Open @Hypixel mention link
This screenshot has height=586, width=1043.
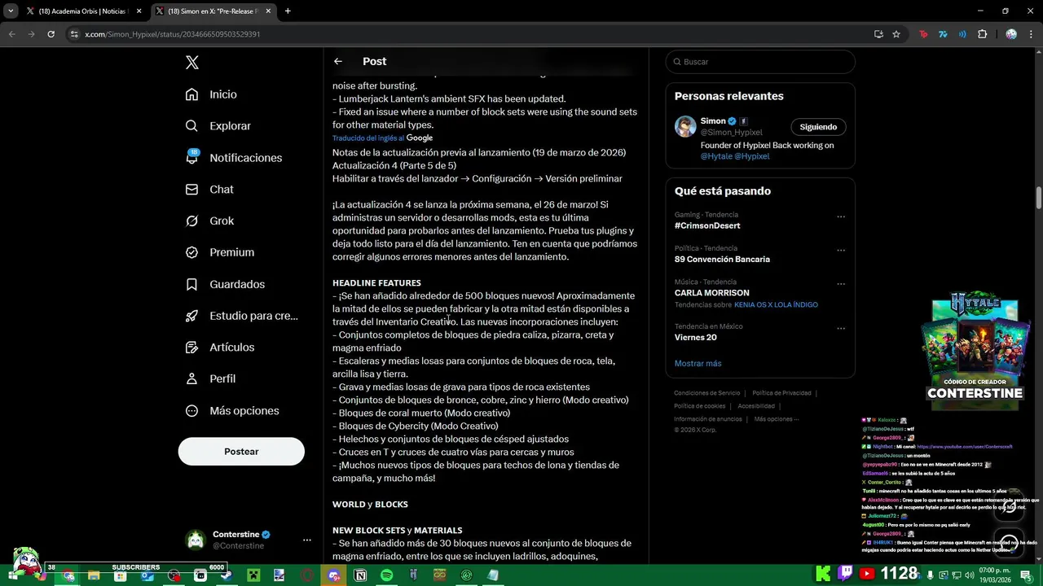751,156
